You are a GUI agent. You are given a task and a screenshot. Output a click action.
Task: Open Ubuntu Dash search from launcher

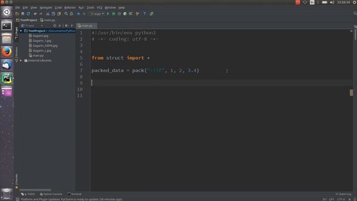click(7, 12)
